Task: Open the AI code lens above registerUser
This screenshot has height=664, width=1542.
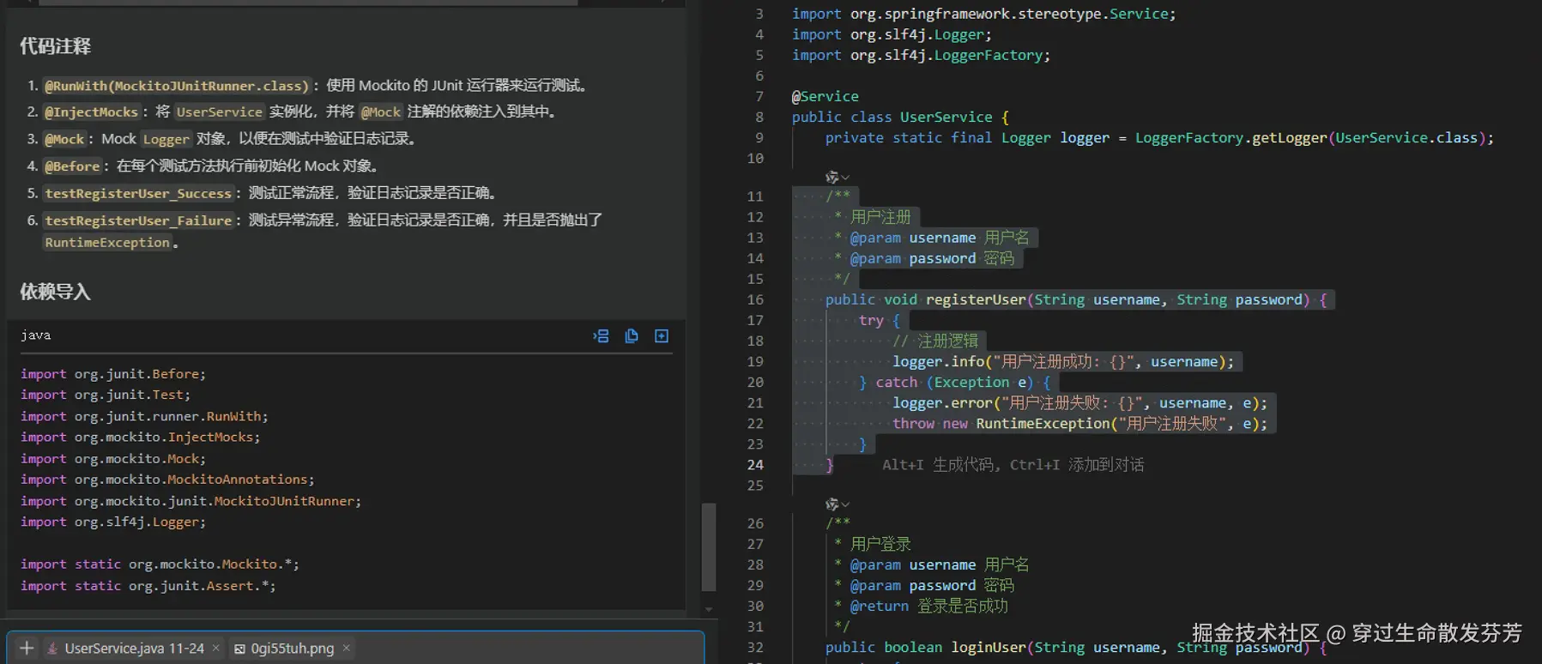Action: (831, 177)
